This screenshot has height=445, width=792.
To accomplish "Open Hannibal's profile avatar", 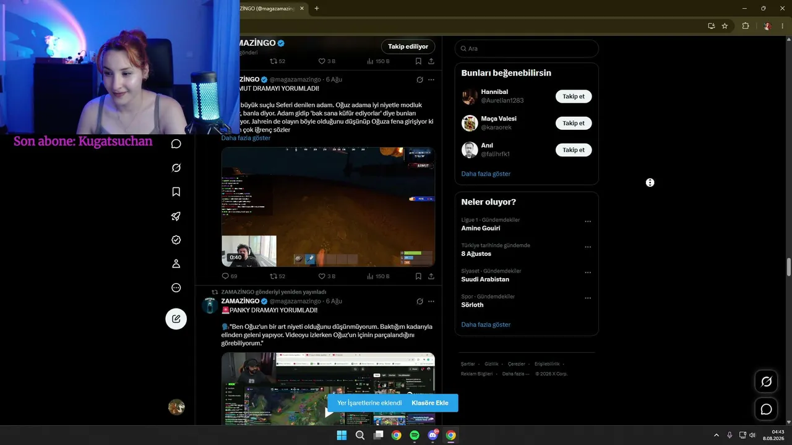I will [x=470, y=96].
